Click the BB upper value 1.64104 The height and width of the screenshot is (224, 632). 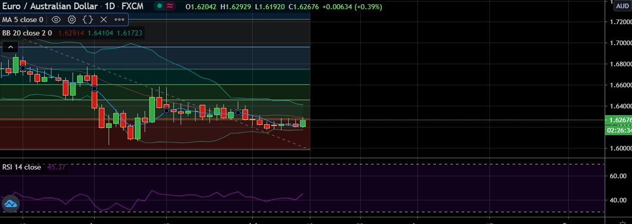point(100,33)
